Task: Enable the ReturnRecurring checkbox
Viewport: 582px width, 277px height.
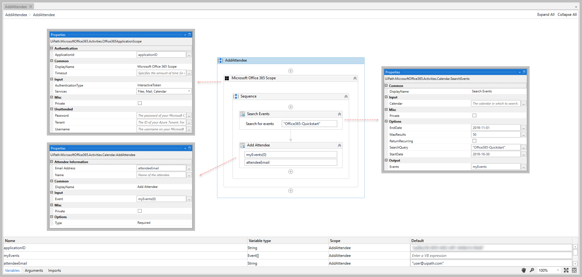Action: 474,141
